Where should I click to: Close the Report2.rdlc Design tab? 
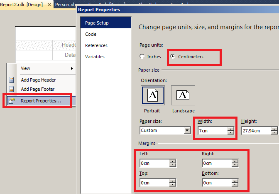[x=49, y=5]
